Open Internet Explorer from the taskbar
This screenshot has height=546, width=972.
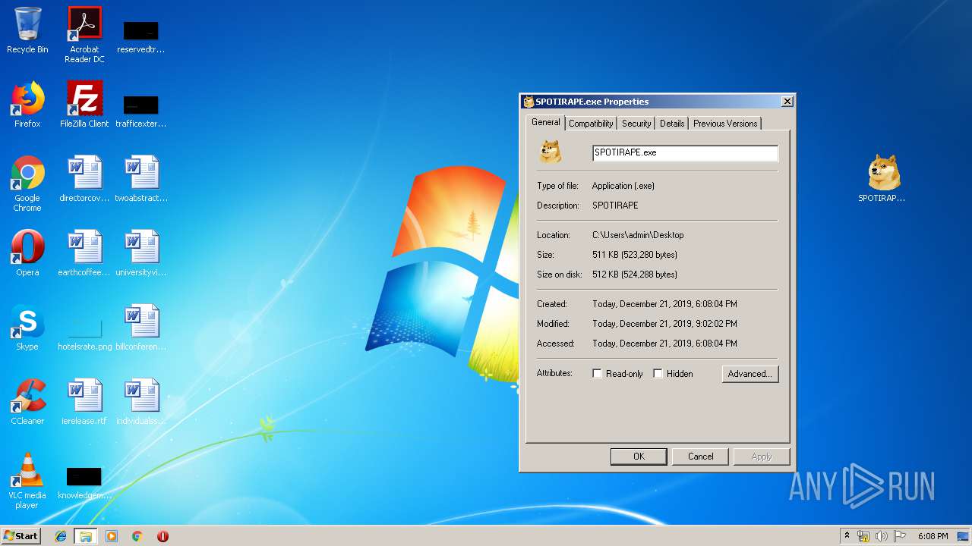coord(61,536)
